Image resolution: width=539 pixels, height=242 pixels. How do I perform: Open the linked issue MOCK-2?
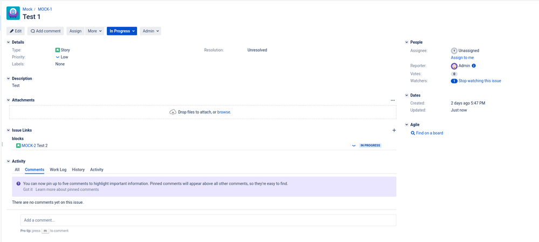pos(29,146)
